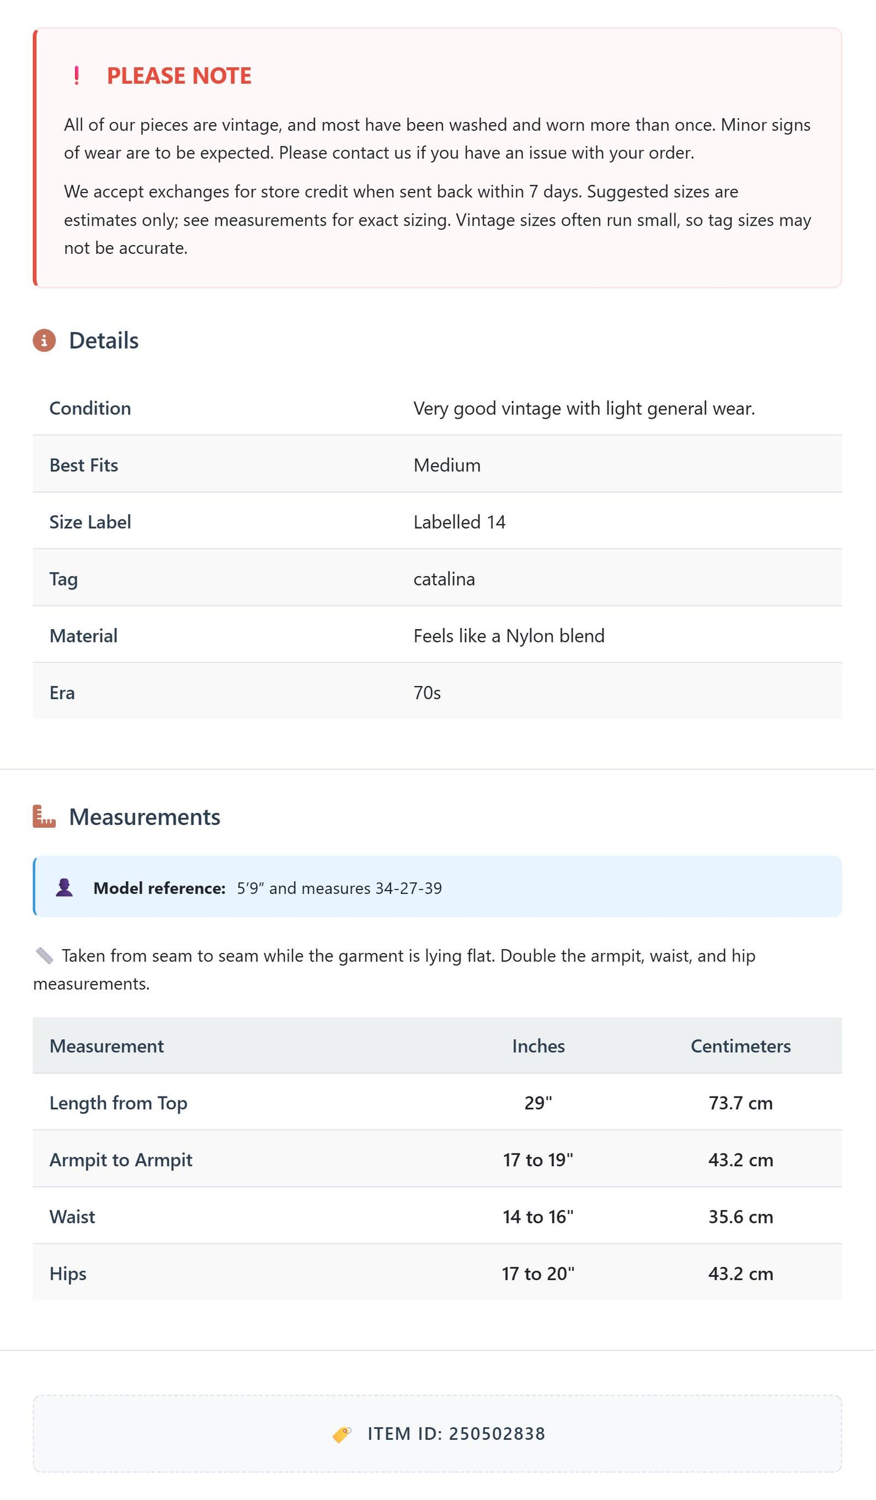Viewport: 876px width, 1500px height.
Task: Click the Measurement column header
Action: [x=106, y=1046]
